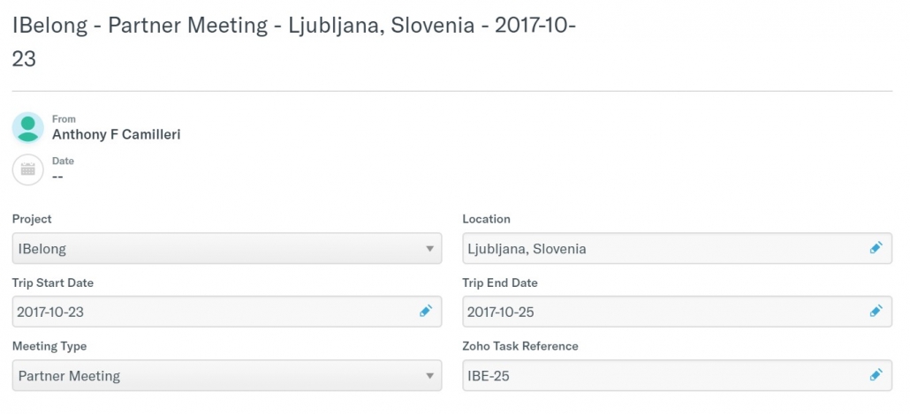Screen dimensions: 910x414
Task: Focus the 2017-10-23 start date field
Action: pos(227,312)
